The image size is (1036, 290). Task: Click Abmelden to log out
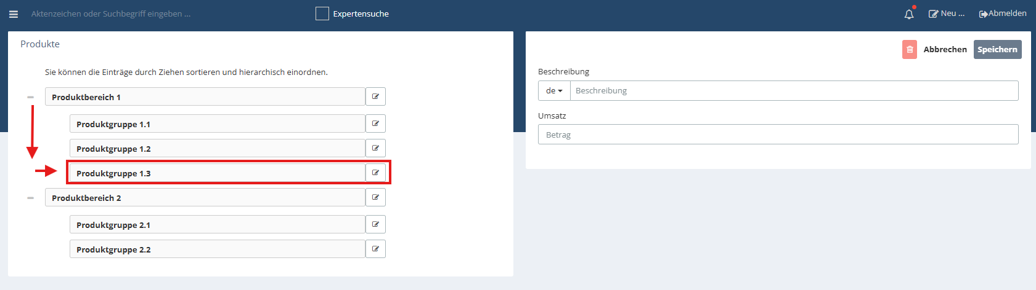coord(1003,14)
